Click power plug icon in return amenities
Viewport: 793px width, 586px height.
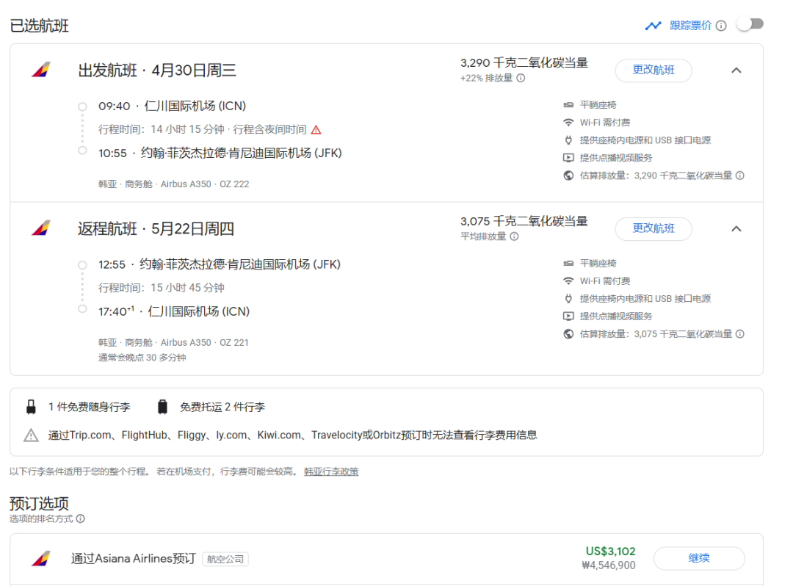(568, 298)
